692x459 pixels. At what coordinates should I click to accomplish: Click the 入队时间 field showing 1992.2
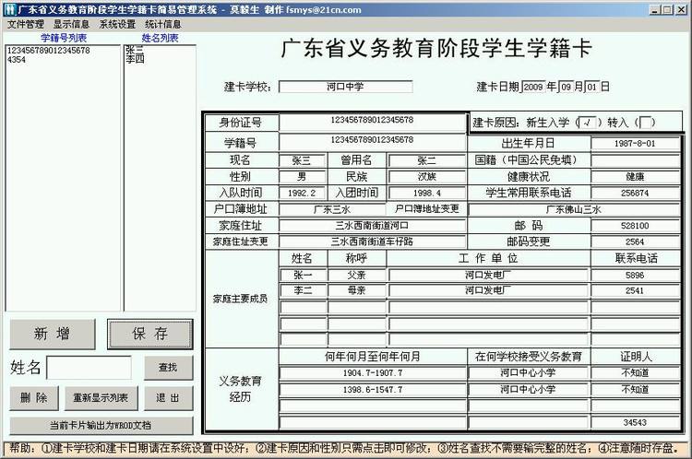coord(303,194)
